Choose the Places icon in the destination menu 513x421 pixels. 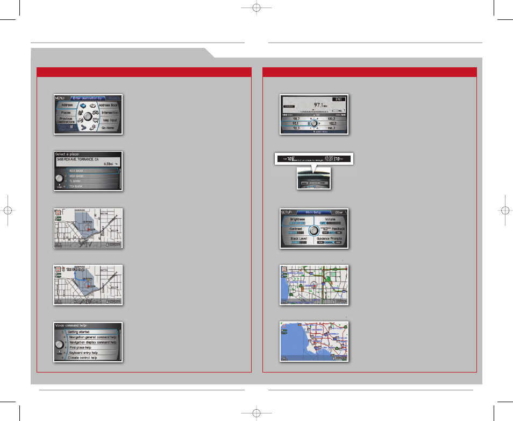[81, 113]
